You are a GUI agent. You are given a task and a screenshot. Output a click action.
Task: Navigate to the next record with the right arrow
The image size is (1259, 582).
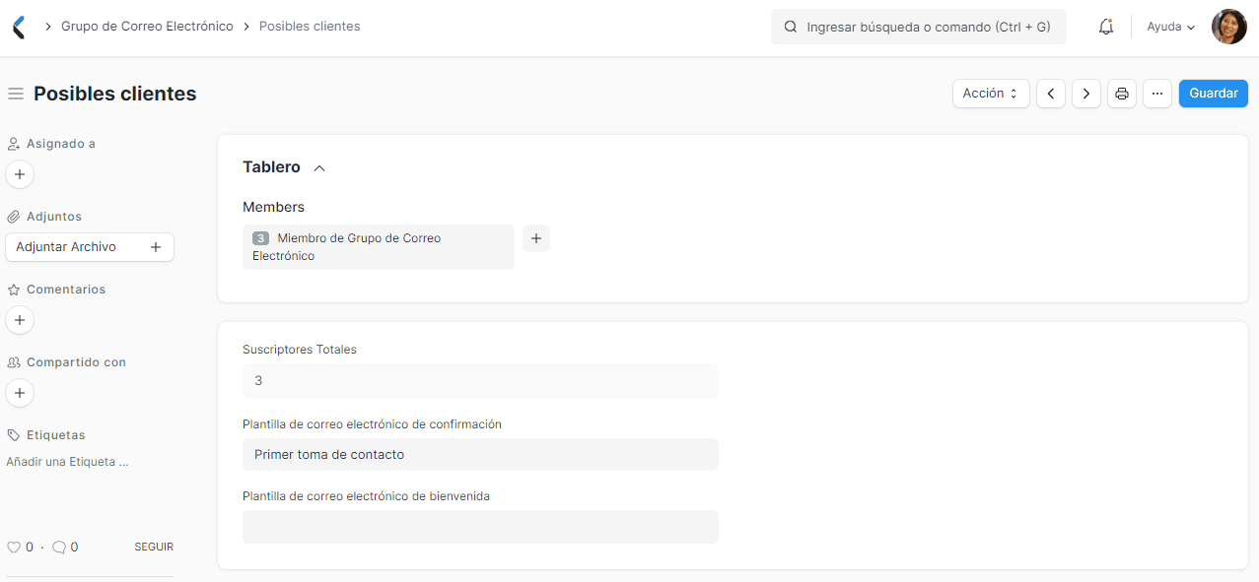(x=1085, y=93)
